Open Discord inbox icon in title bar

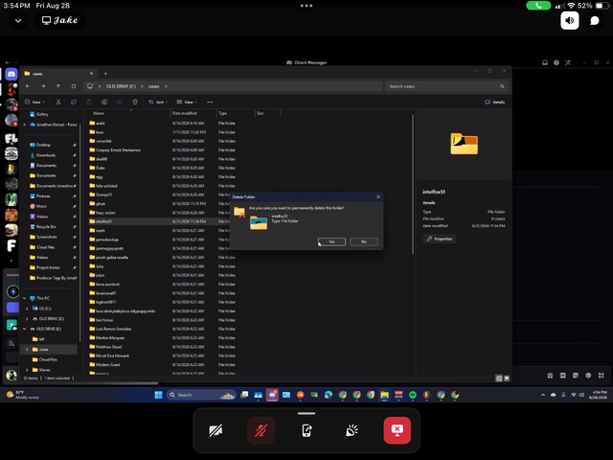[x=545, y=62]
